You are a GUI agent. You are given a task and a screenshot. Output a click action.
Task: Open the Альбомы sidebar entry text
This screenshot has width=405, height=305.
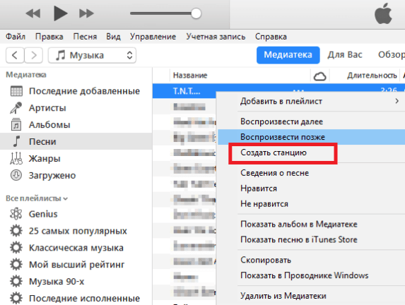pos(49,125)
